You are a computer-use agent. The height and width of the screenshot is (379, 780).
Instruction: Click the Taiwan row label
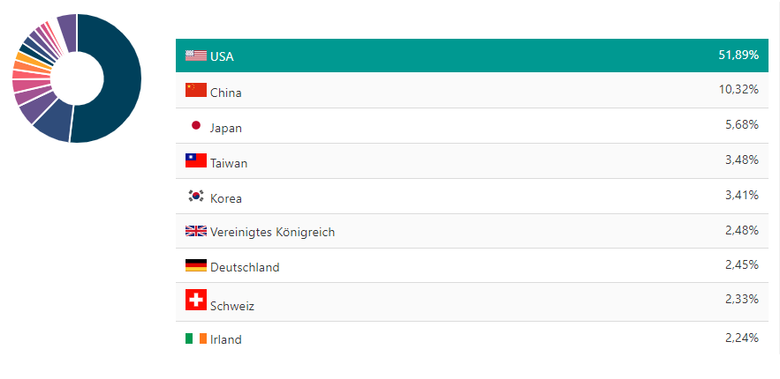coord(229,163)
